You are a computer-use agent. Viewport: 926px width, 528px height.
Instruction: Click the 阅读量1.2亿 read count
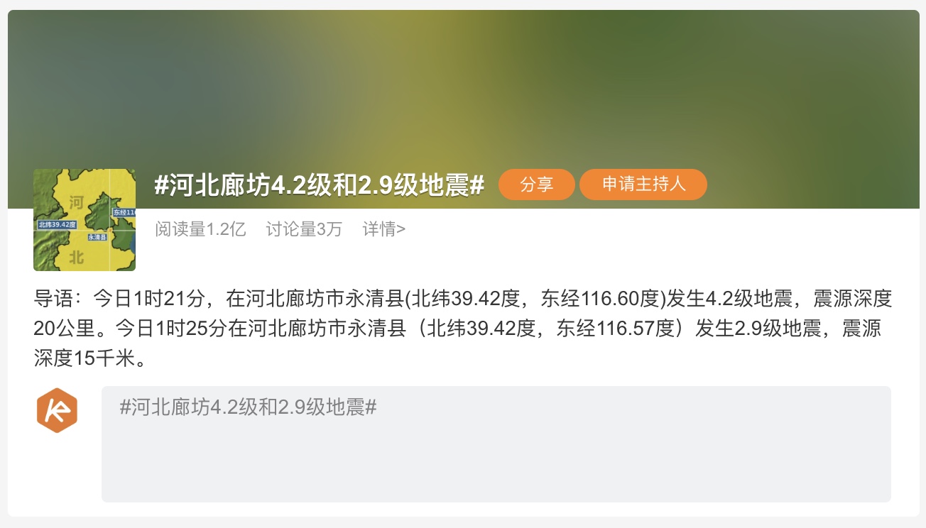pyautogui.click(x=200, y=229)
